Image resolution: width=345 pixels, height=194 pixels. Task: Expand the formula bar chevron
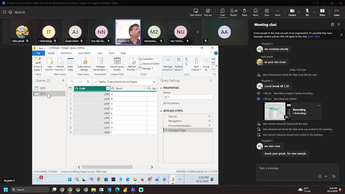[x=154, y=82]
